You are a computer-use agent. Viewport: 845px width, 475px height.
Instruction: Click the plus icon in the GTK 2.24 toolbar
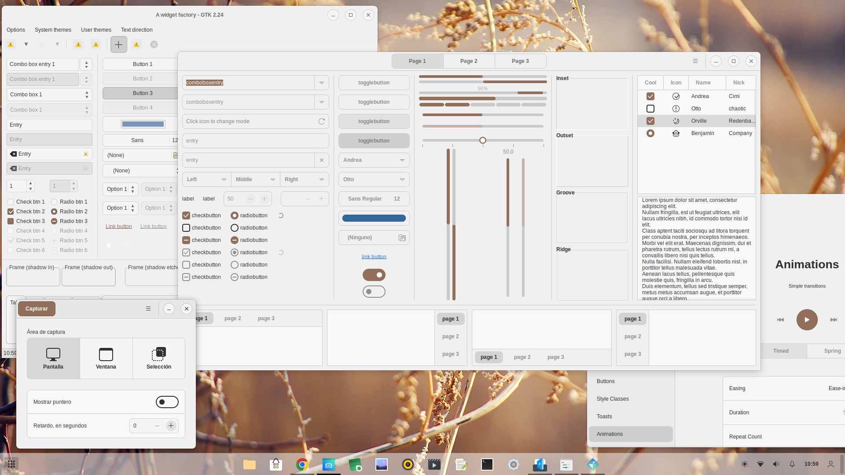[119, 44]
